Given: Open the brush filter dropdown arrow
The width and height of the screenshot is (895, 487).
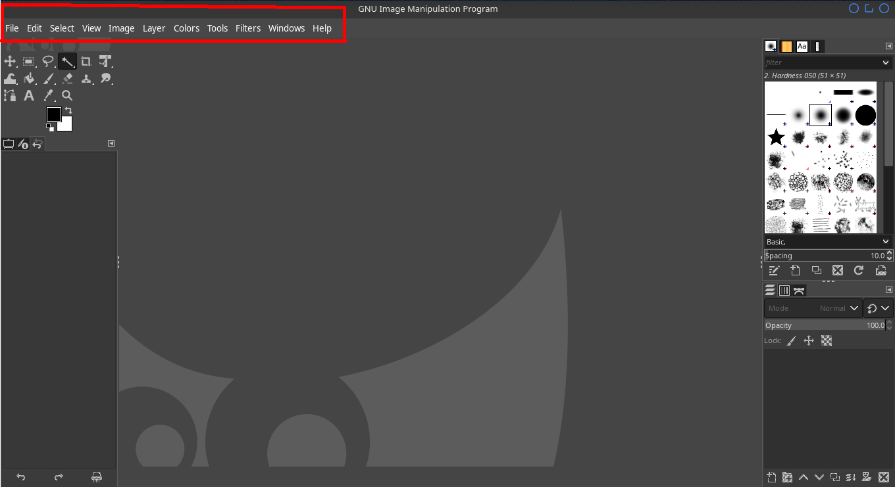Looking at the screenshot, I should tap(885, 62).
